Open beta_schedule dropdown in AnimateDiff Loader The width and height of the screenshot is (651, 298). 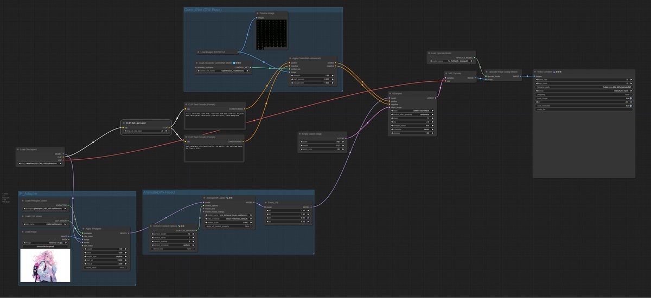pyautogui.click(x=228, y=219)
